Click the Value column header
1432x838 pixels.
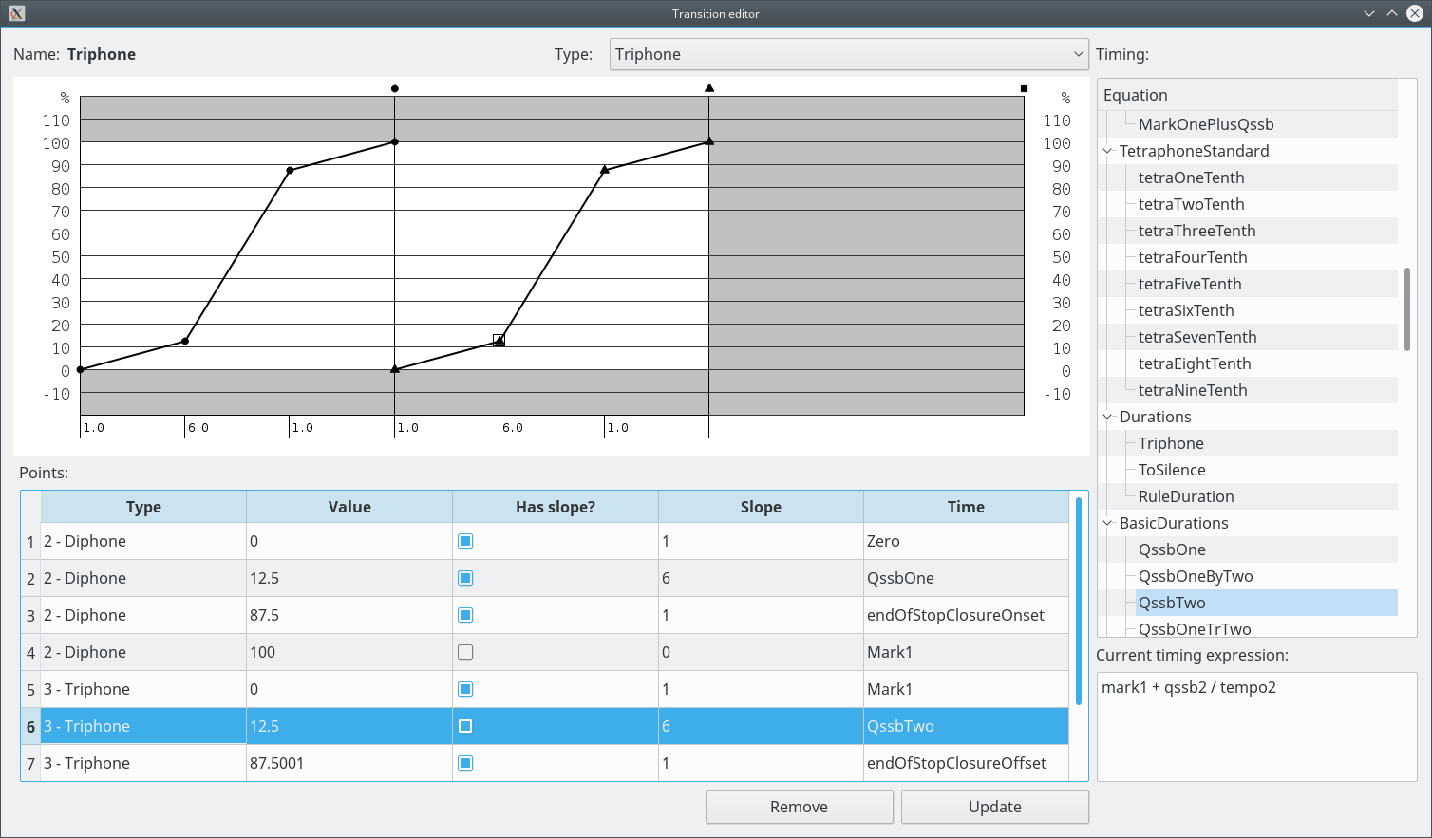coord(349,507)
